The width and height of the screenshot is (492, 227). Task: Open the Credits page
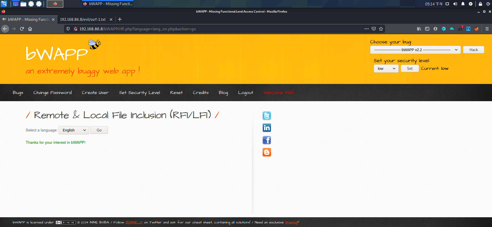[x=201, y=93]
